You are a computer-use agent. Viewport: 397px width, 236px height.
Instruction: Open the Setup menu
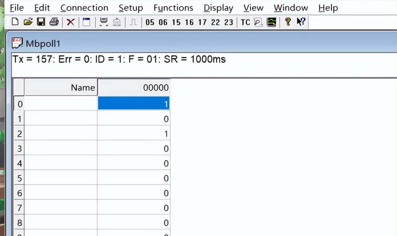click(130, 8)
